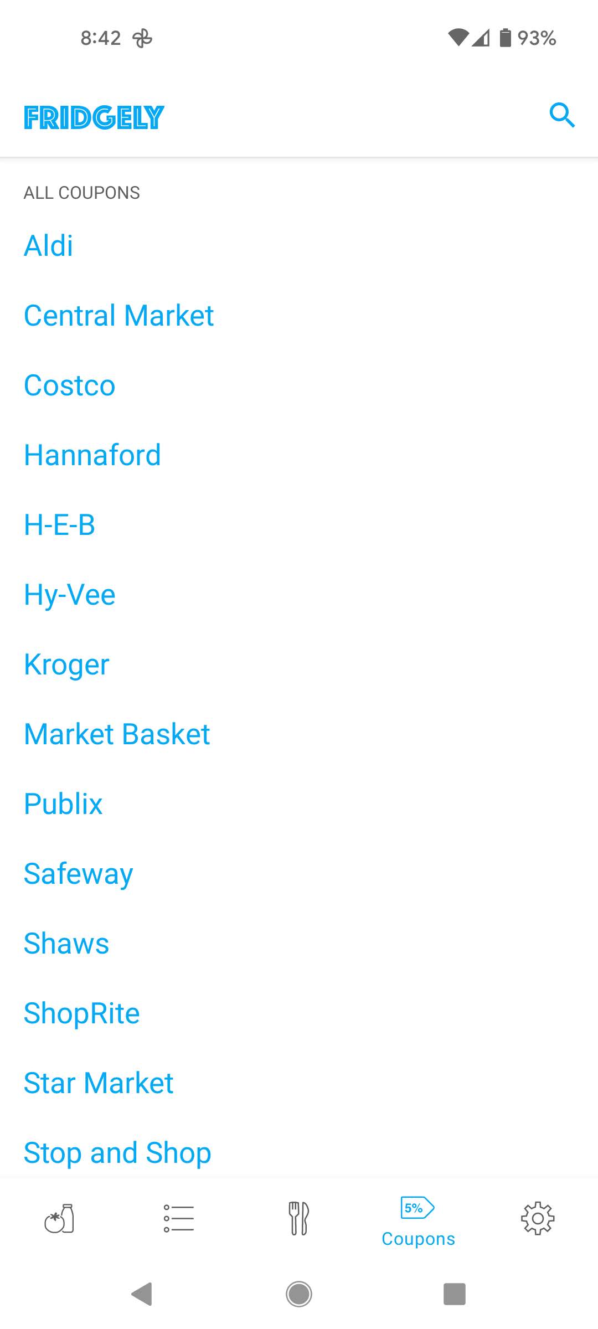The width and height of the screenshot is (598, 1329).
Task: Open H-E-B coupons
Action: tap(60, 525)
